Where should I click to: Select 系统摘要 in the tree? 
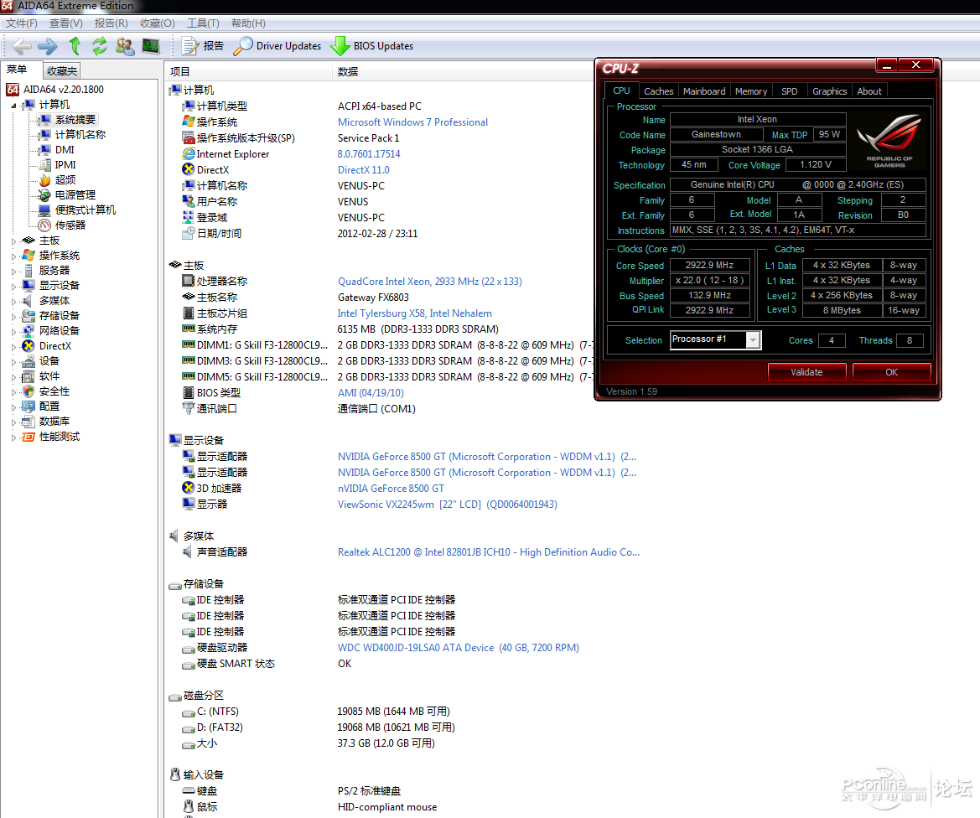(68, 119)
